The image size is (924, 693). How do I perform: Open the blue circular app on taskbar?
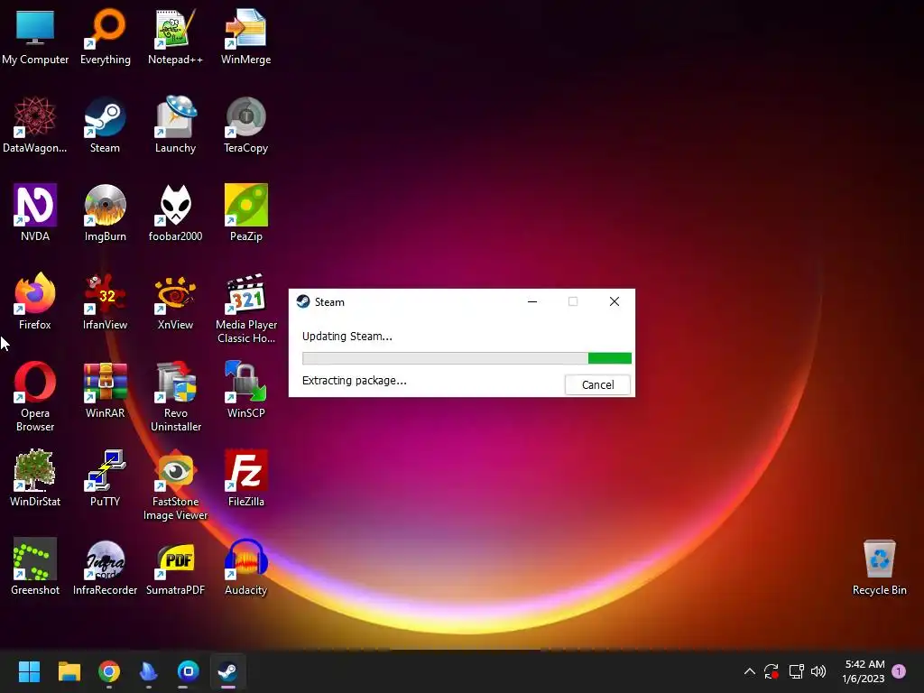tap(188, 671)
